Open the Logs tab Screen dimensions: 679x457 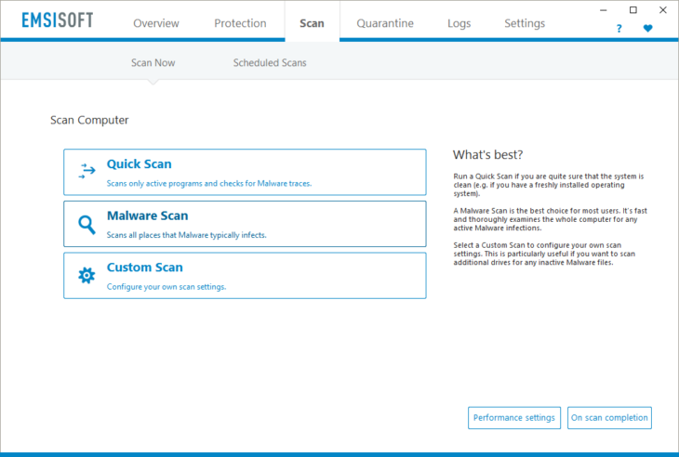pos(459,23)
